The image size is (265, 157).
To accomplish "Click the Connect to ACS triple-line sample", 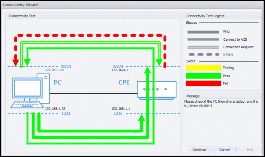I will pyautogui.click(x=203, y=39).
